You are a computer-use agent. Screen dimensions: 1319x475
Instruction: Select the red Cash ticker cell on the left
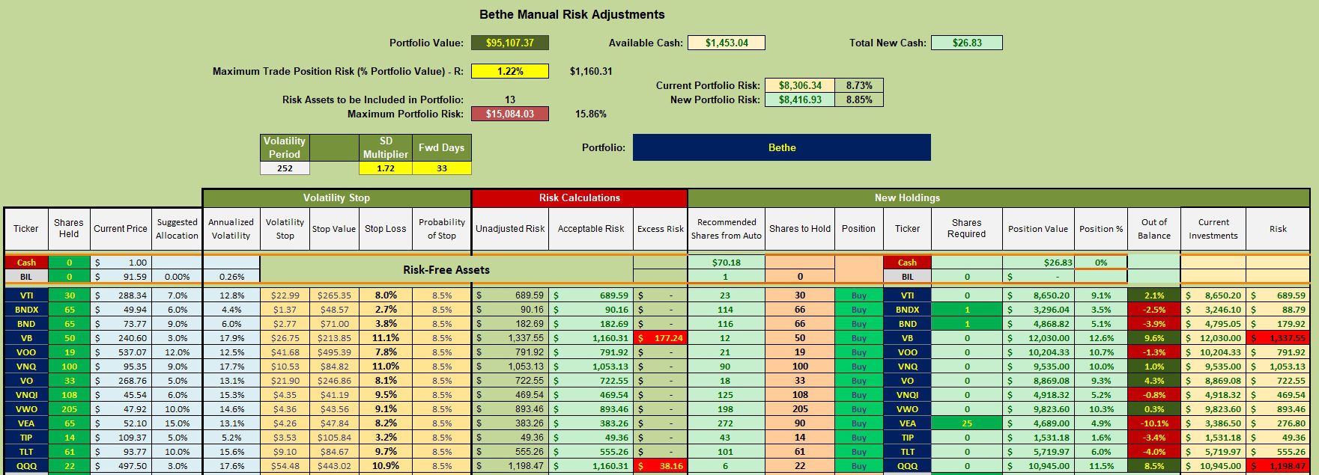click(x=26, y=263)
